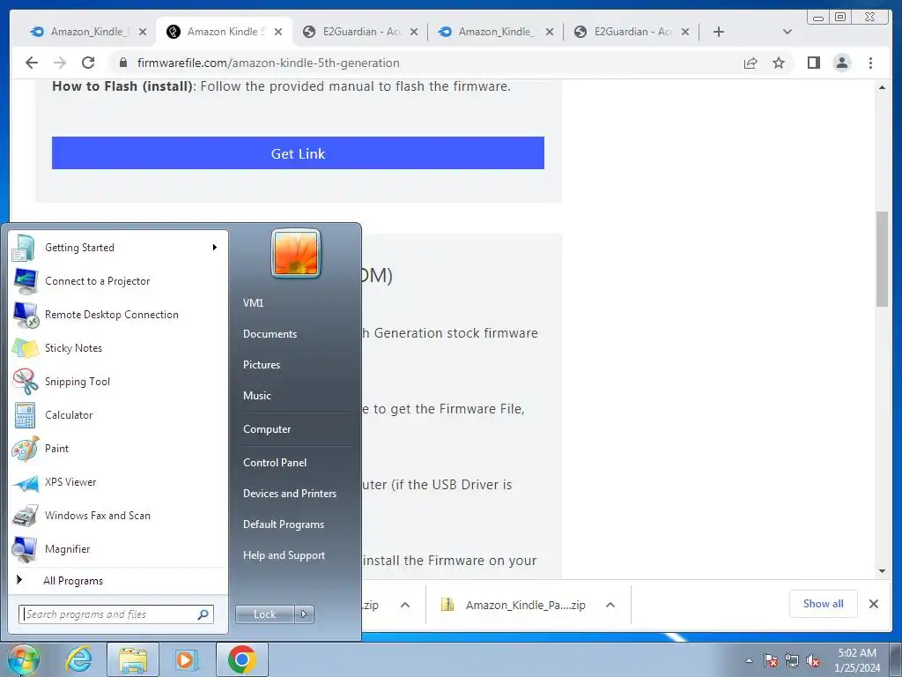This screenshot has width=902, height=677.
Task: Toggle Chrome side panel
Action: (x=813, y=63)
